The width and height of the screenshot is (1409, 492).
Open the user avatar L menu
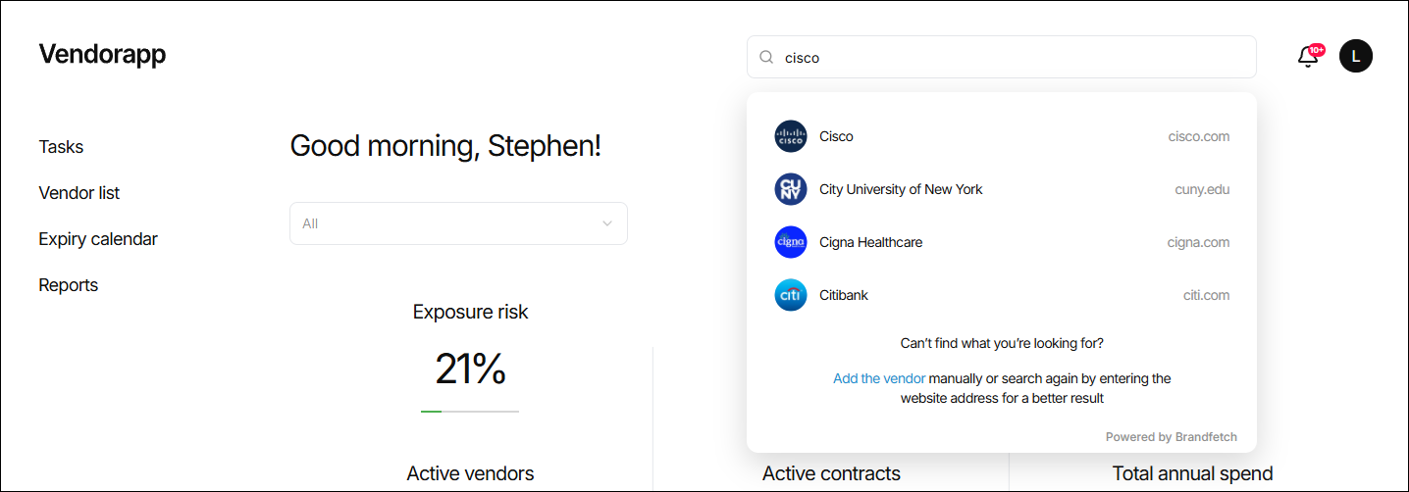[1356, 56]
